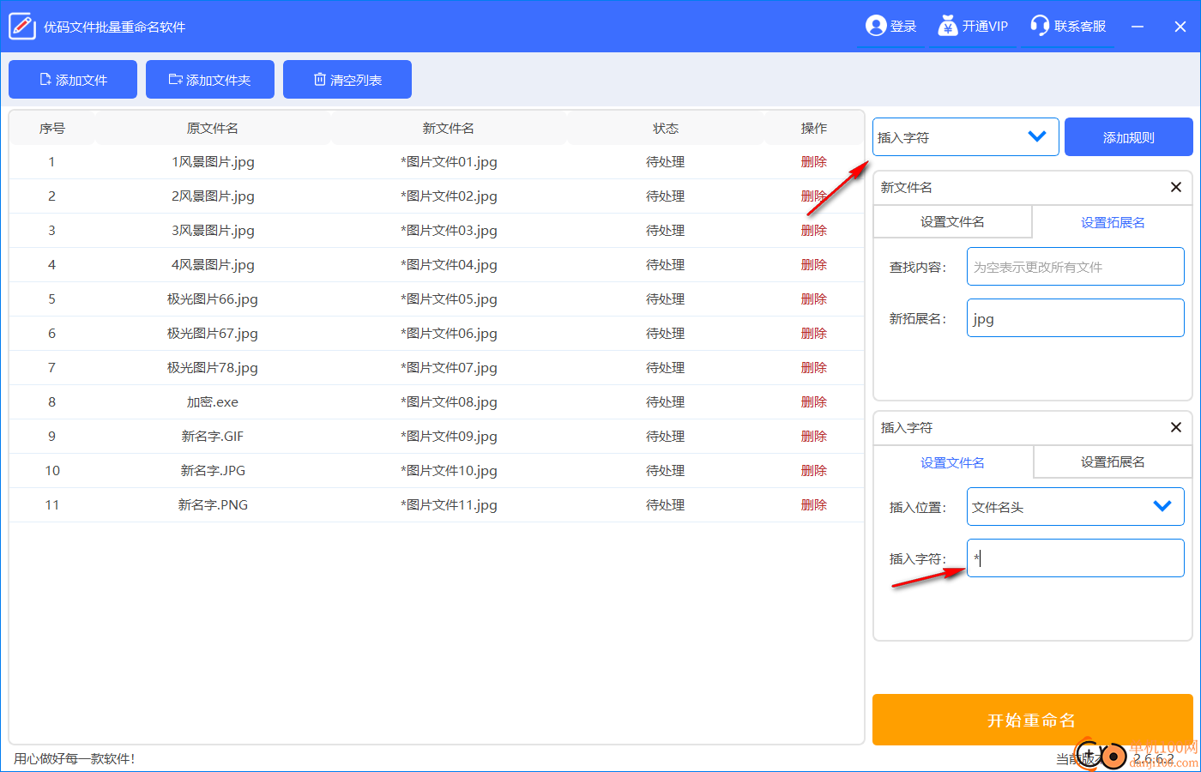The width and height of the screenshot is (1201, 772).
Task: Delete row 4风景图片.jpg
Action: pyautogui.click(x=814, y=265)
